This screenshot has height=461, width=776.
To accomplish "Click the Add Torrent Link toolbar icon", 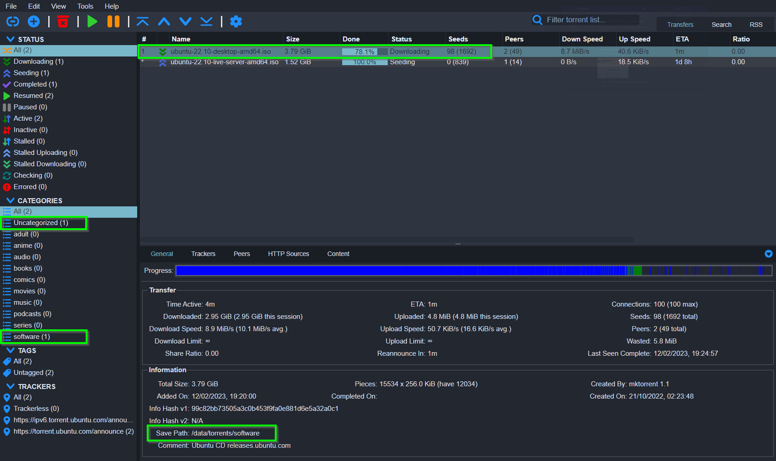I will pos(12,21).
